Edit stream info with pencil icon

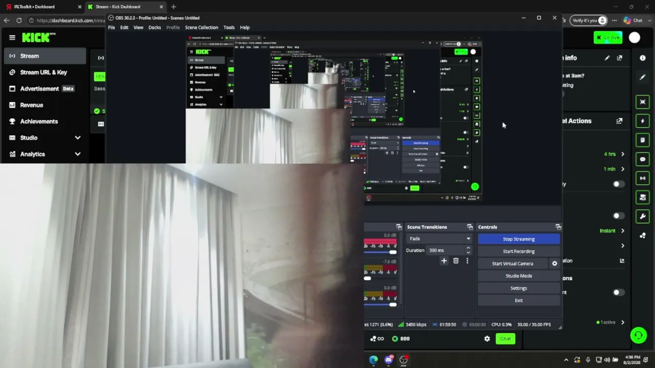(607, 58)
